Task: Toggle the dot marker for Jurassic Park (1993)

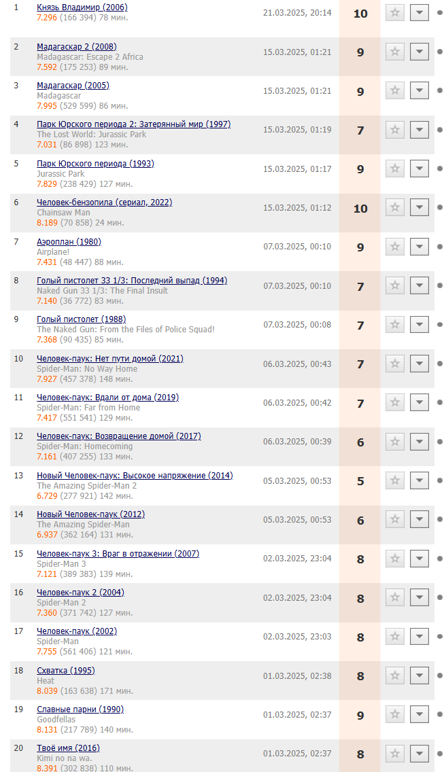Action: pos(439,169)
